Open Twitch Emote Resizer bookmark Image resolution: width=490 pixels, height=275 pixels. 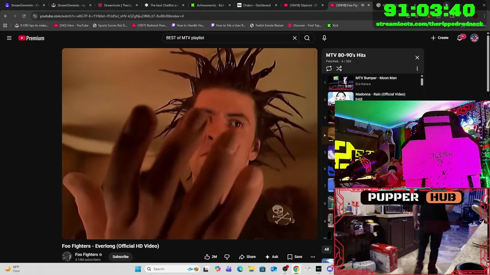coord(267,25)
